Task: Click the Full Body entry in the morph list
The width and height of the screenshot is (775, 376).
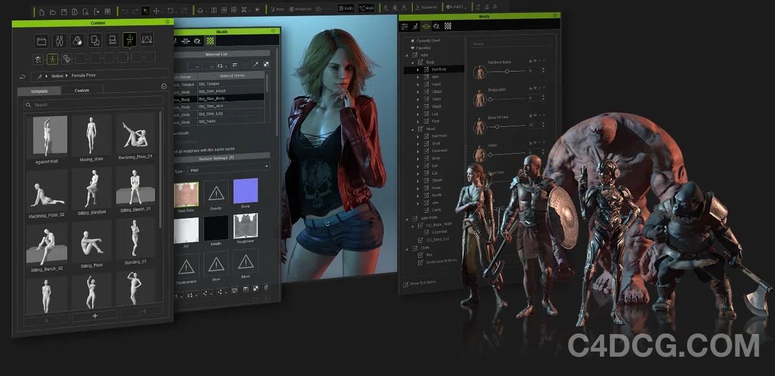Action: tap(438, 69)
